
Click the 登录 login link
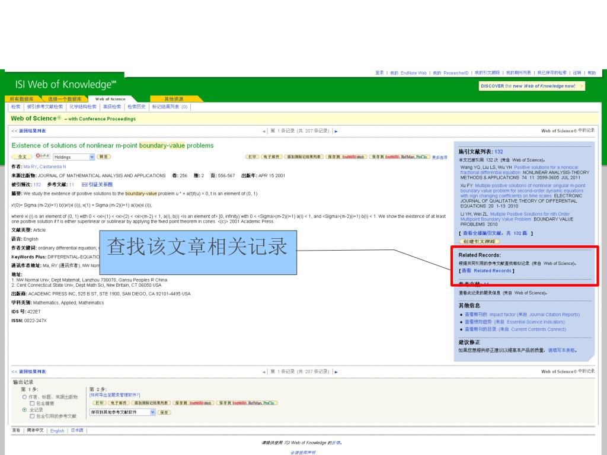click(379, 73)
